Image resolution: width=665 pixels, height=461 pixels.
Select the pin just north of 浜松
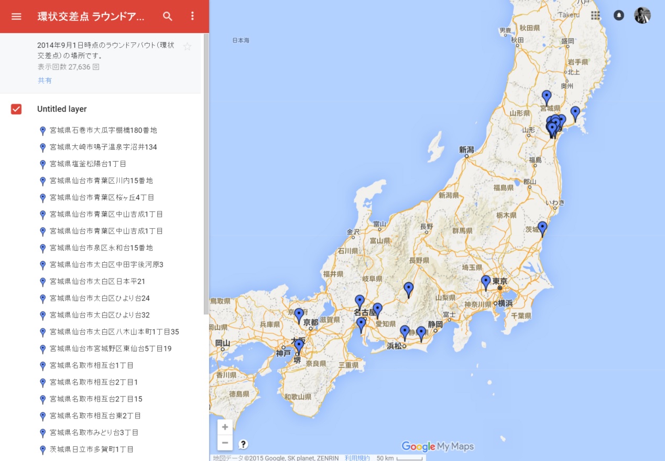(405, 333)
